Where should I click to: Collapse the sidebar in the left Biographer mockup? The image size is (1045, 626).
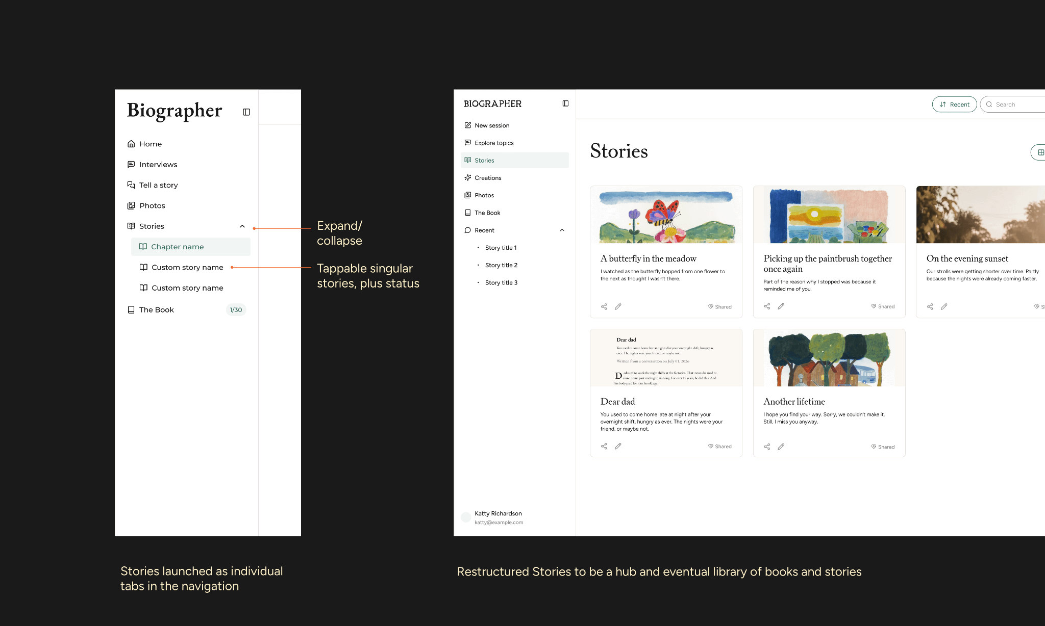coord(246,112)
